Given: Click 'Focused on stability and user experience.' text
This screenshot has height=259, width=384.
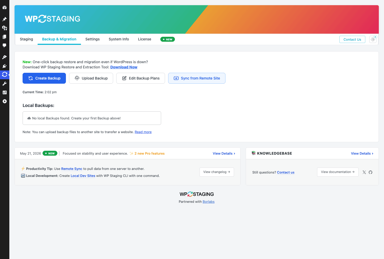Looking at the screenshot, I should 95,153.
